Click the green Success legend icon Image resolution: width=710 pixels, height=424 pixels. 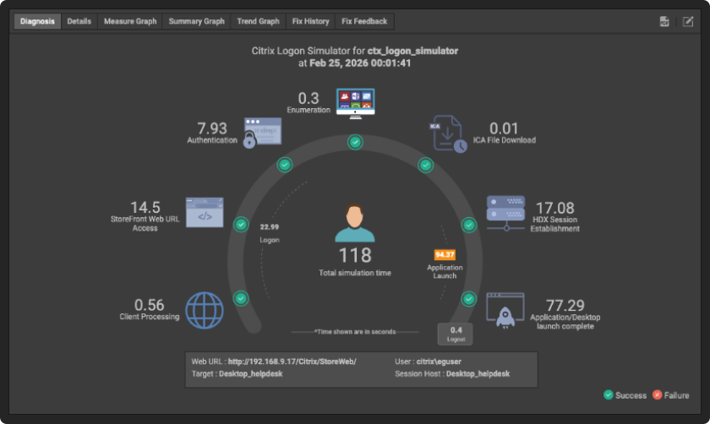pyautogui.click(x=609, y=395)
